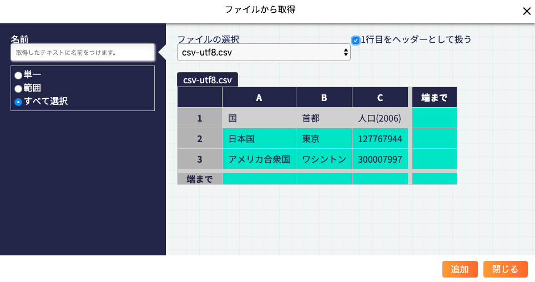Click the cell 首都
This screenshot has height=282, width=535.
(x=324, y=118)
